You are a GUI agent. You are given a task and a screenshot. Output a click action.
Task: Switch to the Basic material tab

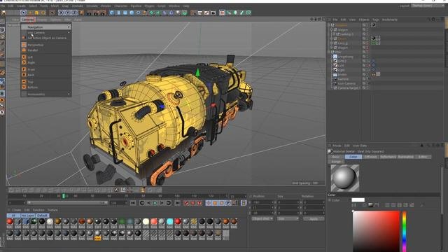336,157
